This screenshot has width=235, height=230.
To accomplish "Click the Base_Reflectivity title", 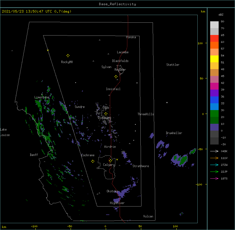I will click(117, 4).
